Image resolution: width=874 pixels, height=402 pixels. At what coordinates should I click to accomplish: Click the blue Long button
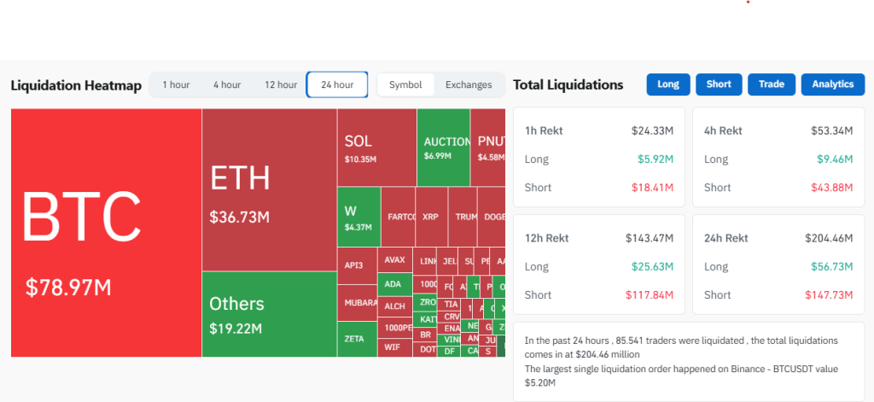[x=668, y=84]
